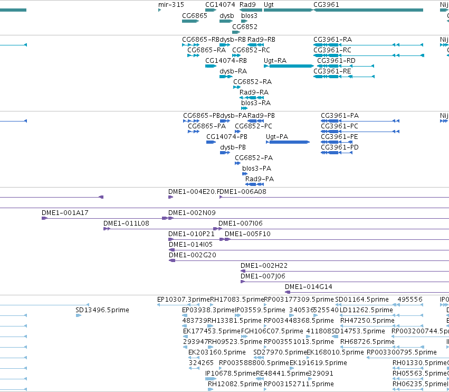449x392 pixels.
Task: Select protein CG3961-PE
Action: point(337,142)
